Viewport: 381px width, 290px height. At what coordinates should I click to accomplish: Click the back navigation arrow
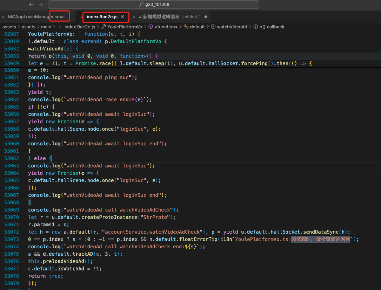(x=31, y=5)
